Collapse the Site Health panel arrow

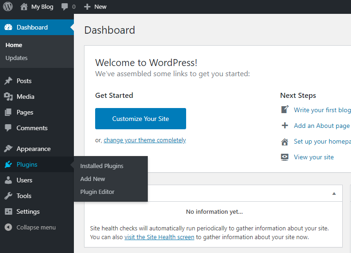click(334, 193)
